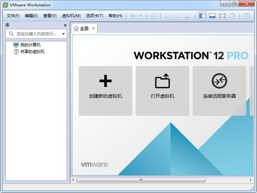
Task: Enter full screen mode icon
Action: [222, 16]
